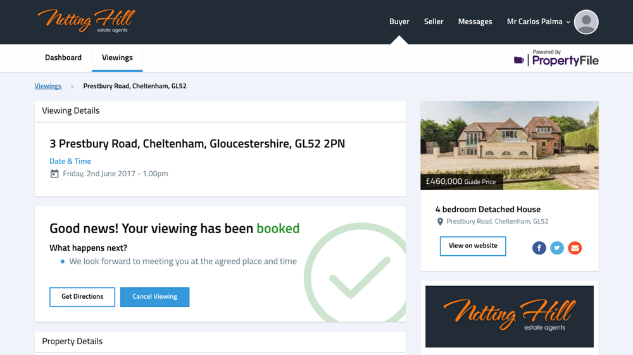The image size is (633, 355).
Task: Click the location pin icon
Action: click(x=440, y=222)
